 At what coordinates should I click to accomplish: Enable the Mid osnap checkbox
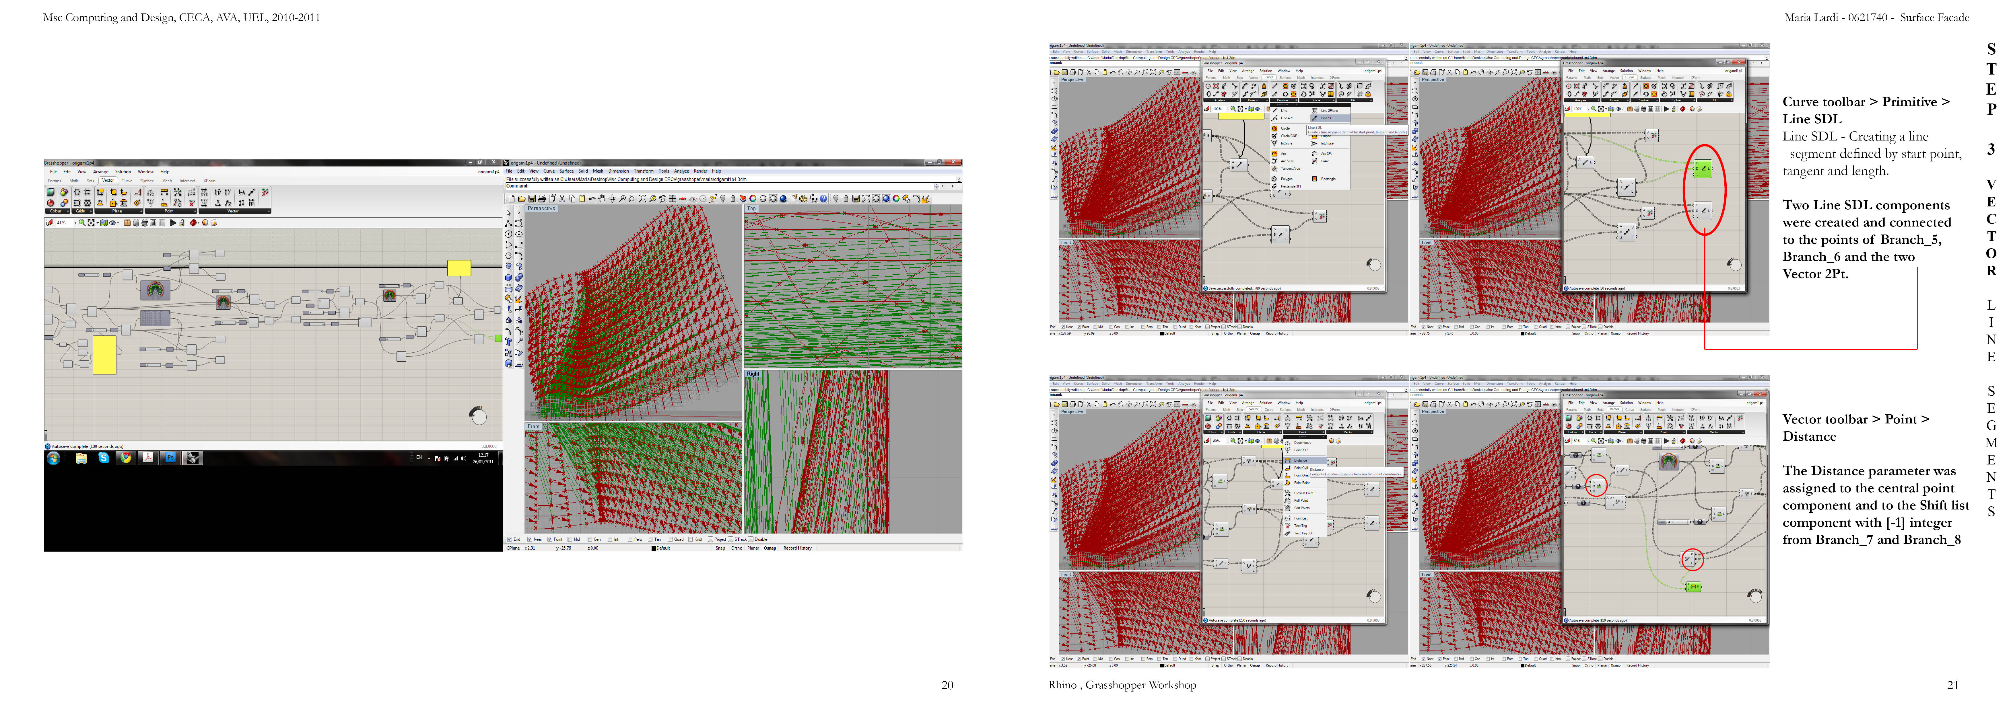(x=570, y=539)
